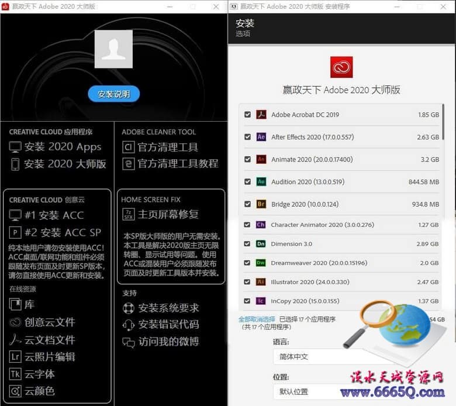Uncheck After Effects 2020 checkbox
The width and height of the screenshot is (456, 406).
(x=247, y=137)
